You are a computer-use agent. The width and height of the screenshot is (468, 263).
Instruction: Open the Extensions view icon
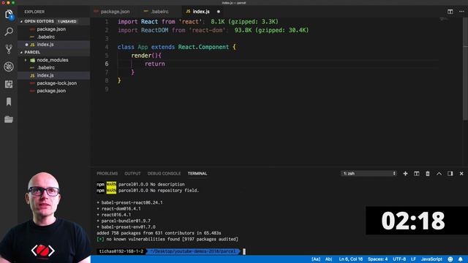pyautogui.click(x=9, y=84)
